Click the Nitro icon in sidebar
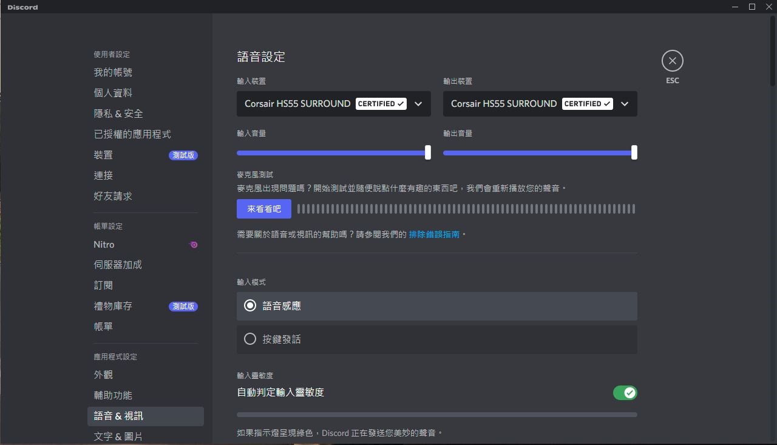This screenshot has height=445, width=777. click(x=194, y=245)
